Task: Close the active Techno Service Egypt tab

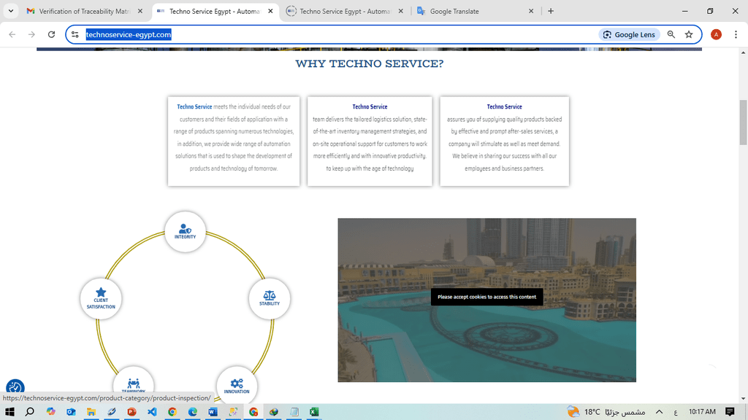Action: pyautogui.click(x=270, y=11)
